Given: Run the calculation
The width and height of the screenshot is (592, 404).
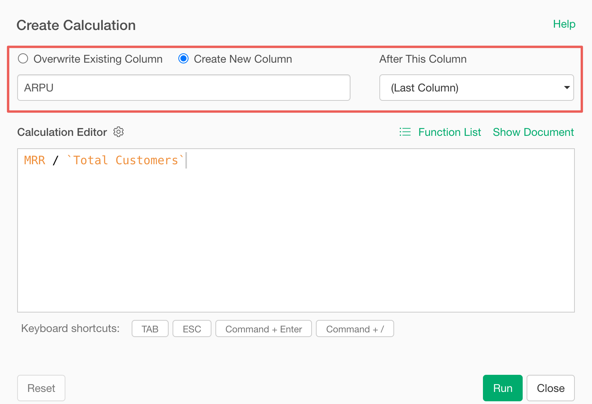Looking at the screenshot, I should coord(502,388).
